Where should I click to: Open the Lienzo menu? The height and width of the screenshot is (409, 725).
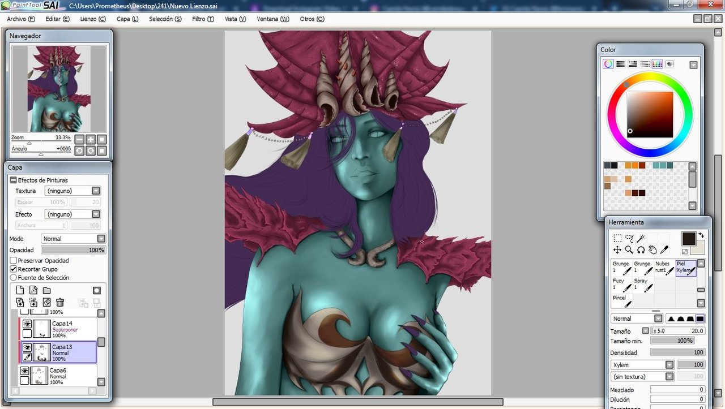(93, 19)
